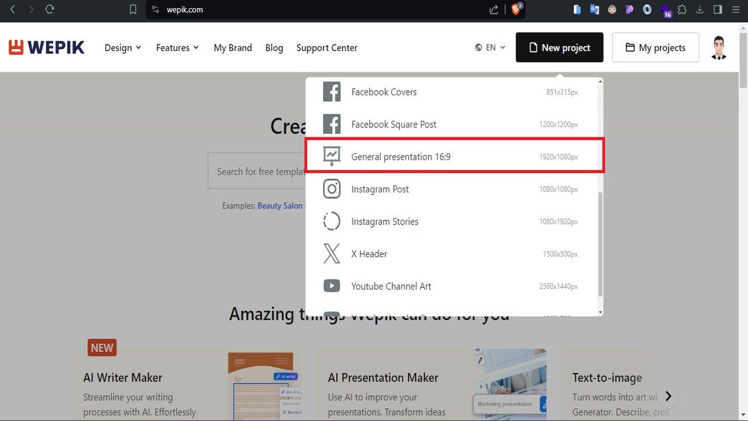Click the blue ring-shaped extension icon
The image size is (748, 421).
coord(647,9)
